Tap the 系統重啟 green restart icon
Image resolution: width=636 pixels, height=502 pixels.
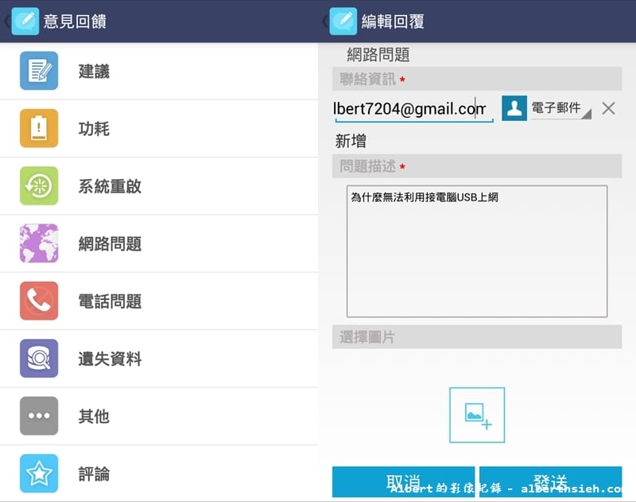pos(39,186)
